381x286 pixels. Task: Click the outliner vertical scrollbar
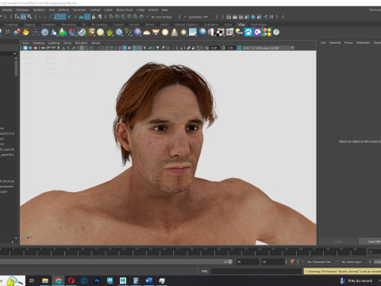tap(16, 68)
